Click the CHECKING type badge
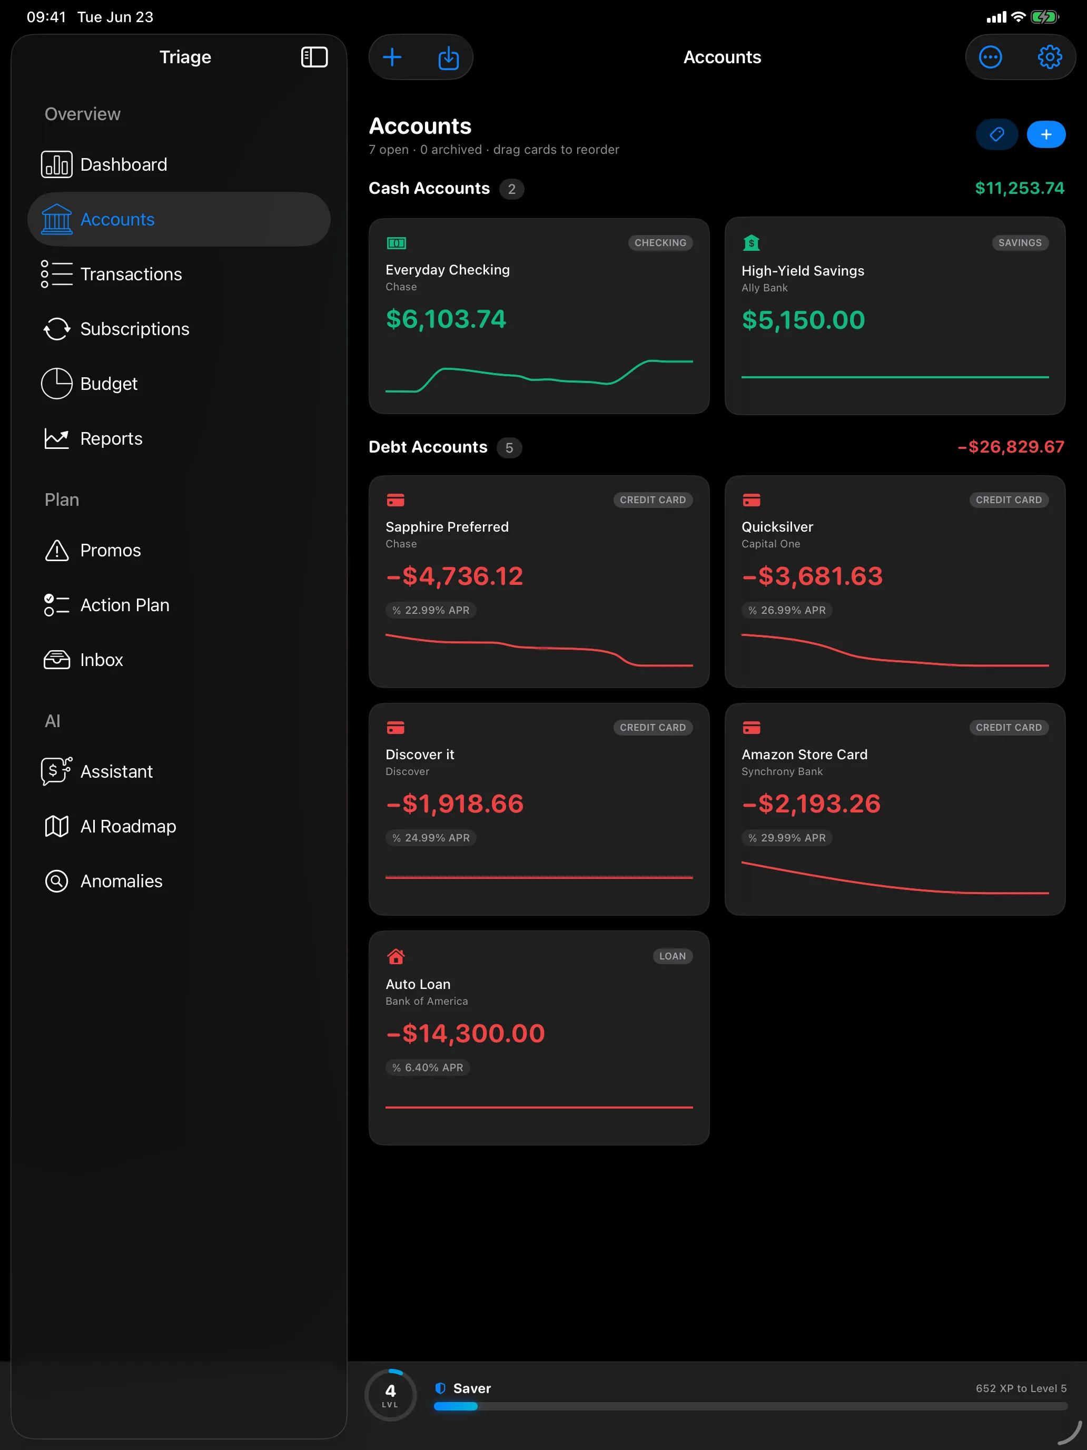Image resolution: width=1087 pixels, height=1450 pixels. pyautogui.click(x=660, y=242)
